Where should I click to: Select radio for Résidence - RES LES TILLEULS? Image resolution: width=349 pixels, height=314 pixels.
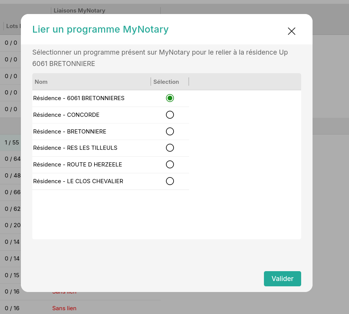point(170,148)
